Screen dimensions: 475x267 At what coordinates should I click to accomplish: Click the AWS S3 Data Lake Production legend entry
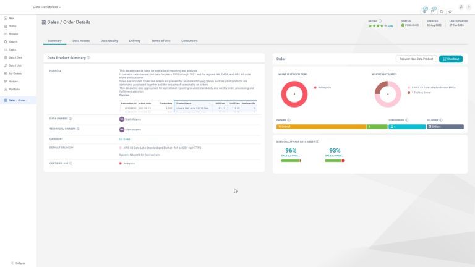pos(432,88)
